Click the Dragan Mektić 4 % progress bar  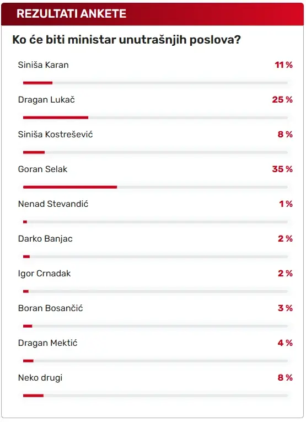pos(155,361)
